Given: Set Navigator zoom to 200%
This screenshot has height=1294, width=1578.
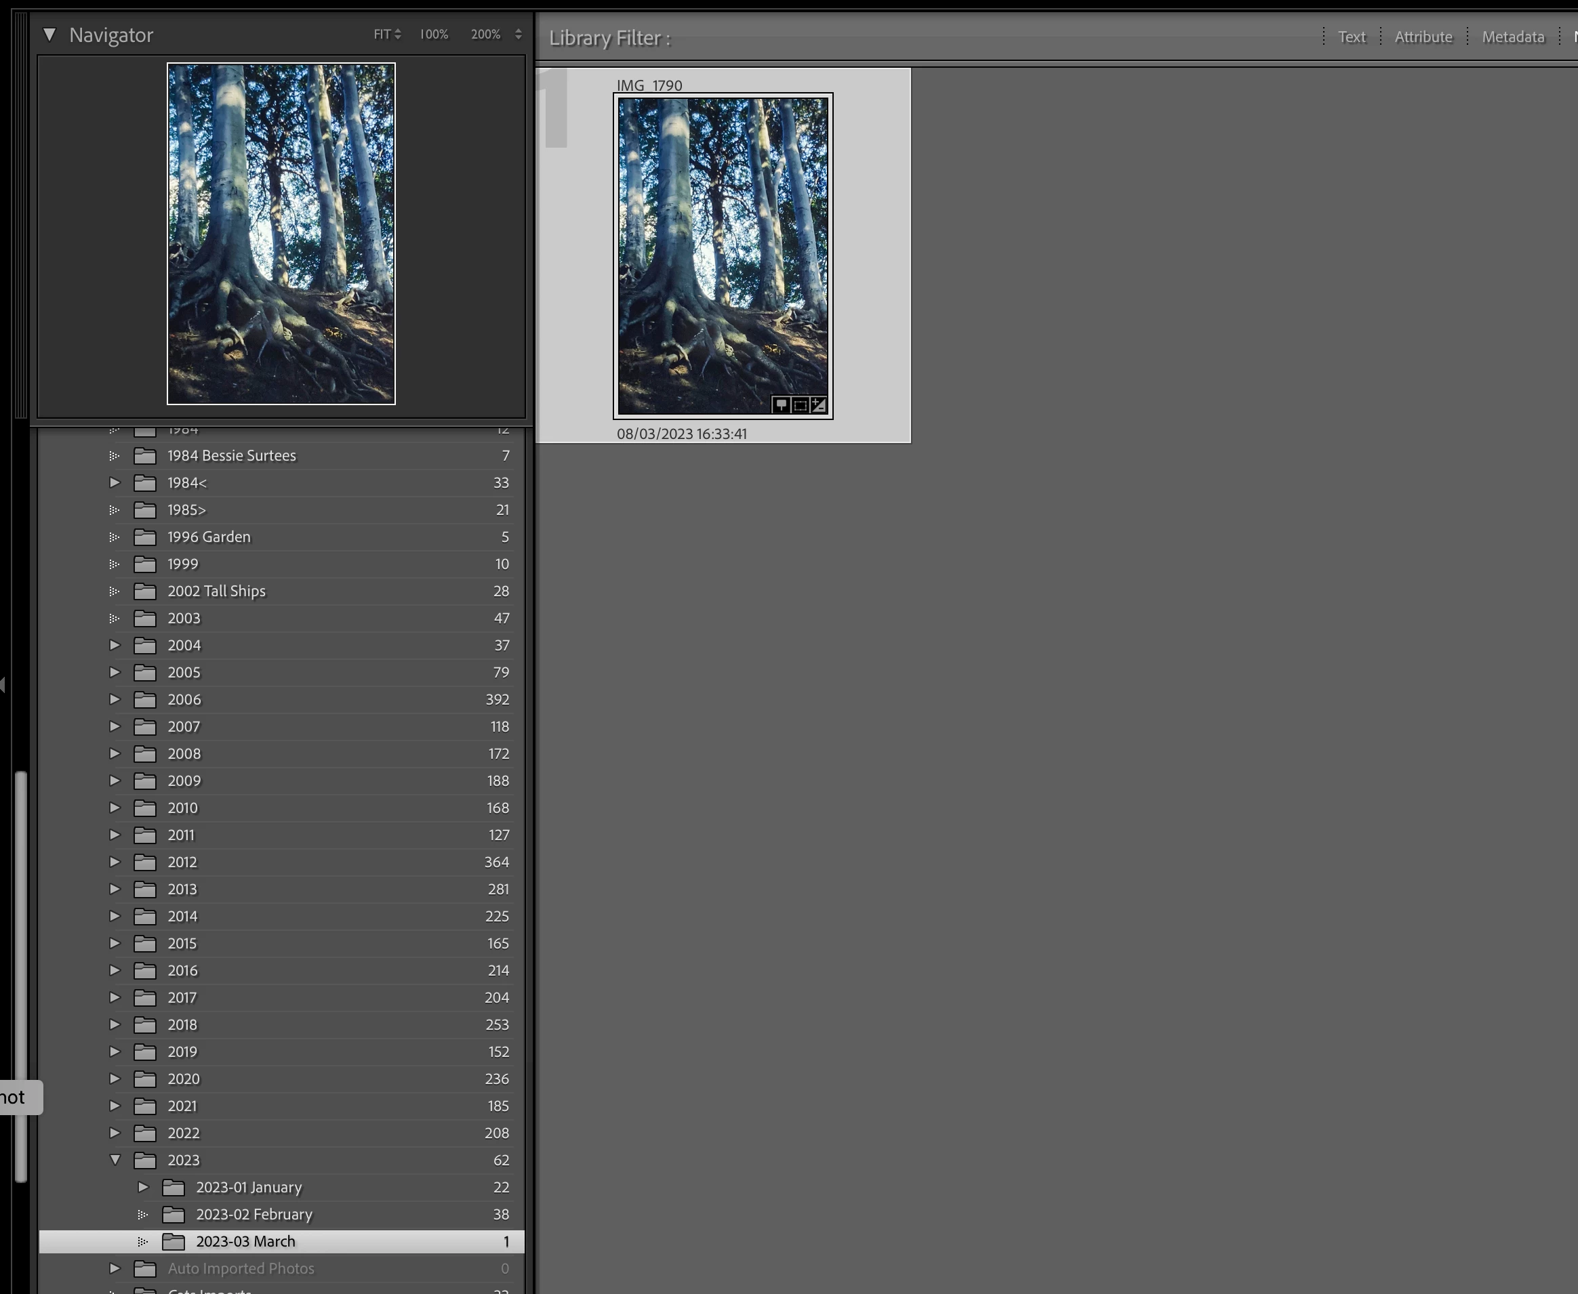Looking at the screenshot, I should click(485, 35).
